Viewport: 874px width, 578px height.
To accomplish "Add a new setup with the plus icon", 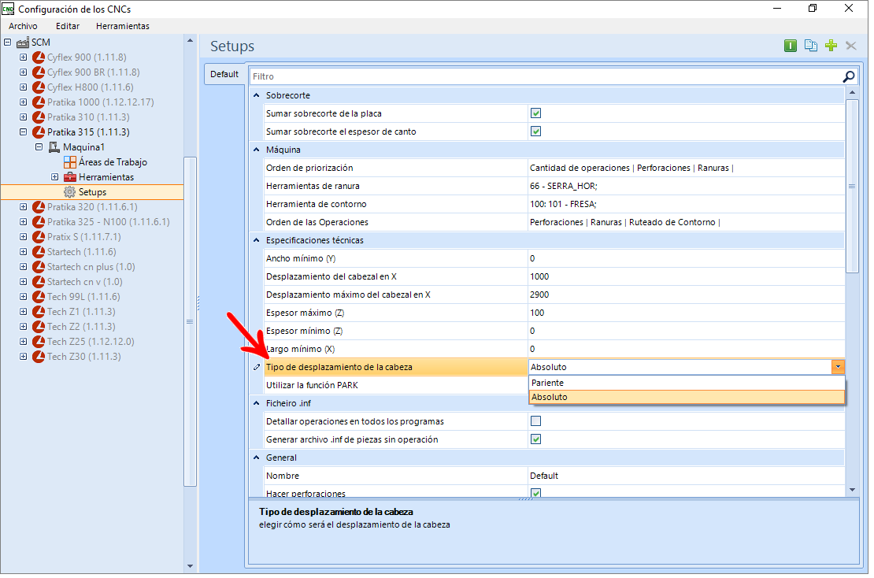I will (831, 46).
